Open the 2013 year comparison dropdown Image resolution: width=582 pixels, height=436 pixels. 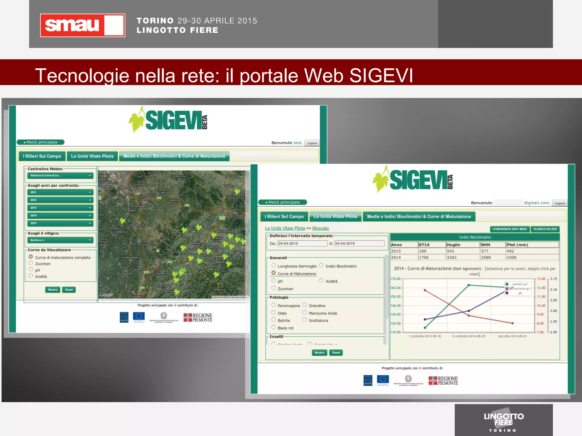point(60,207)
